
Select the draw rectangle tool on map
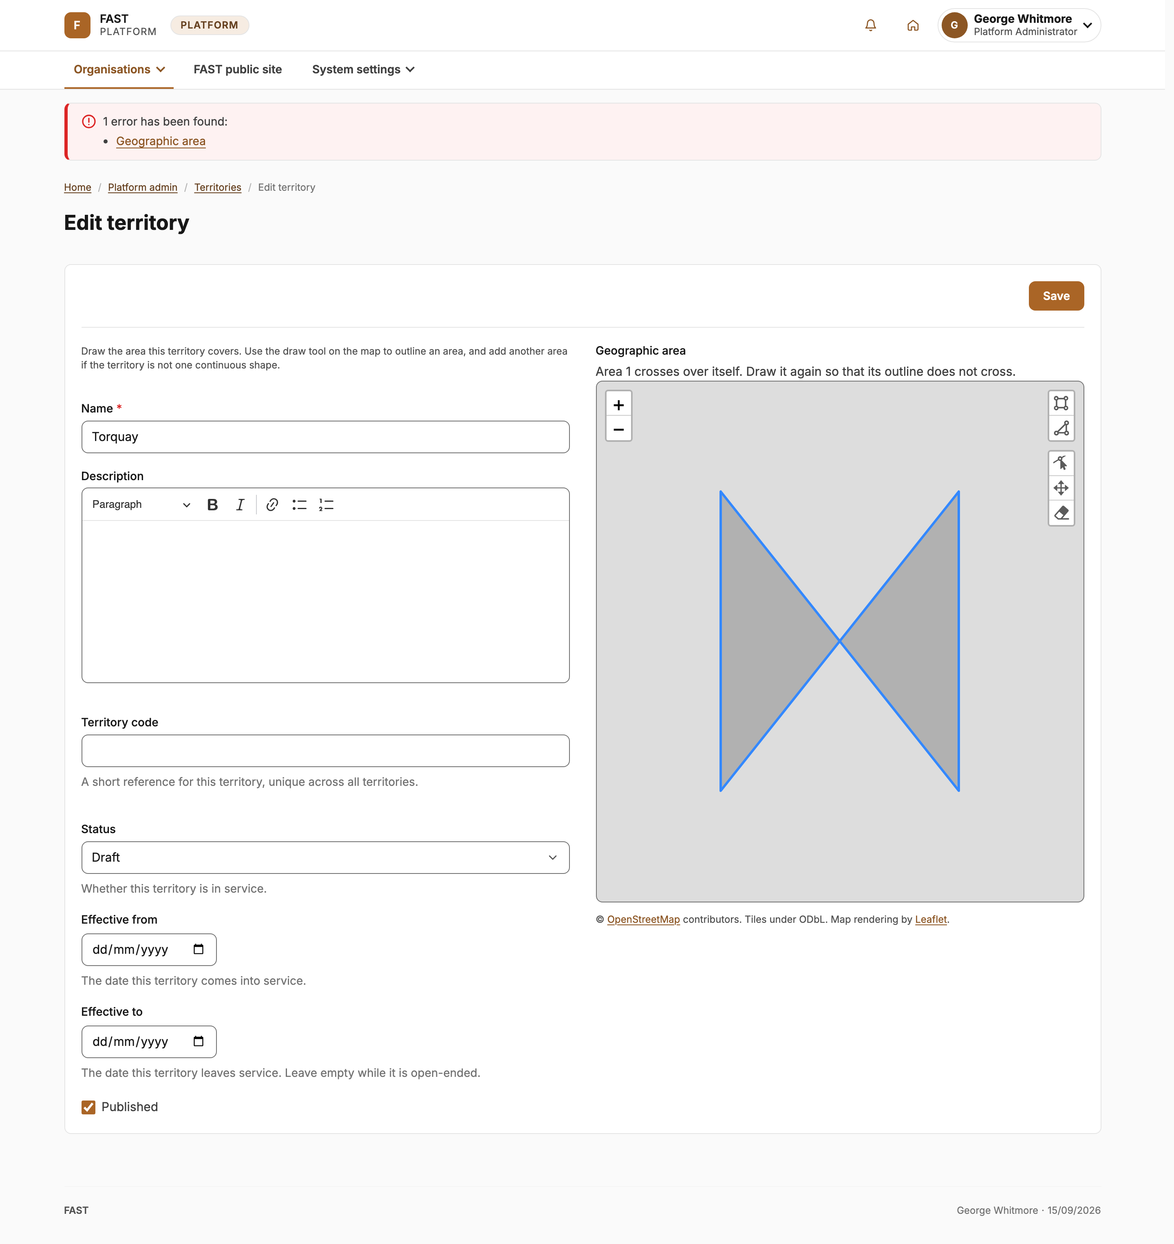(x=1061, y=403)
